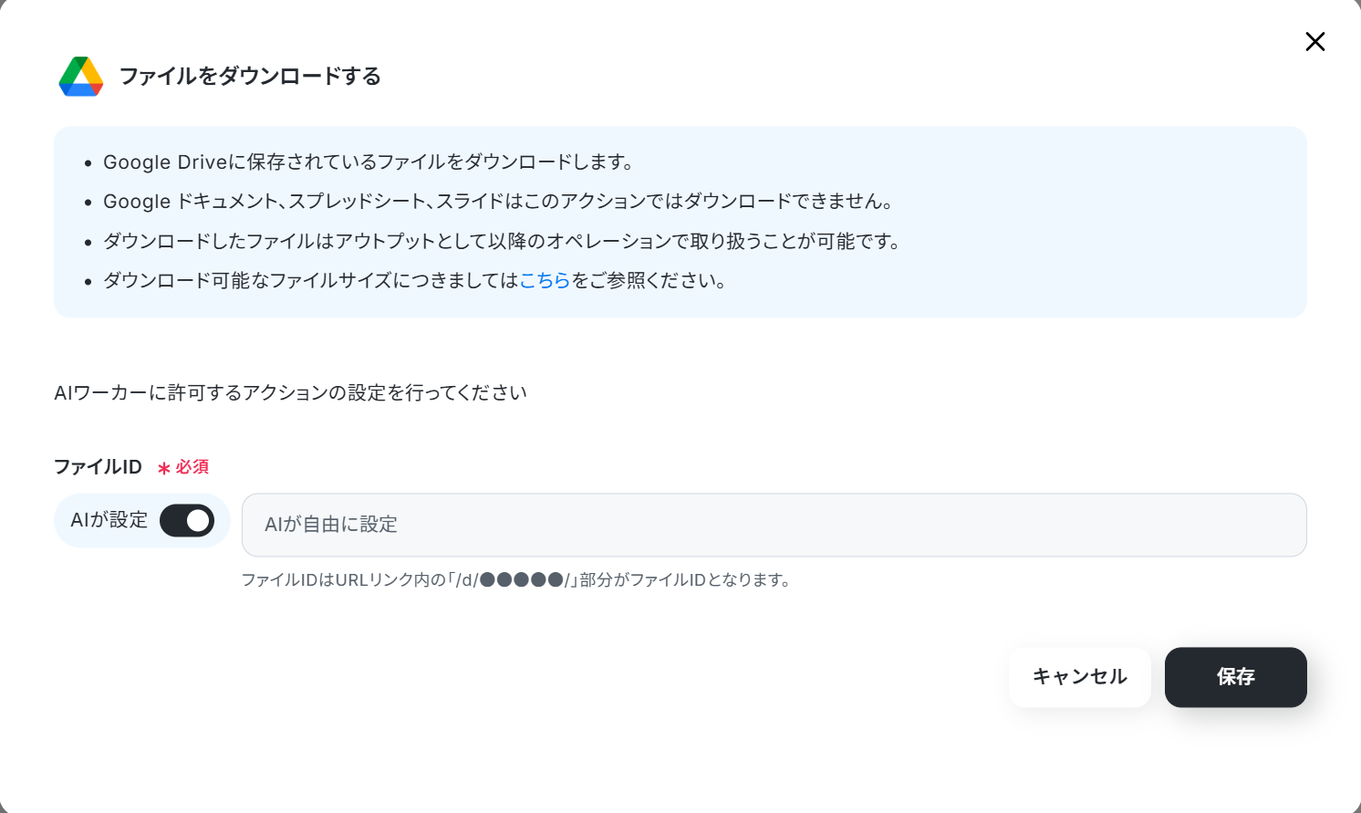
Task: Save settings with the 保存 button
Action: 1235,677
